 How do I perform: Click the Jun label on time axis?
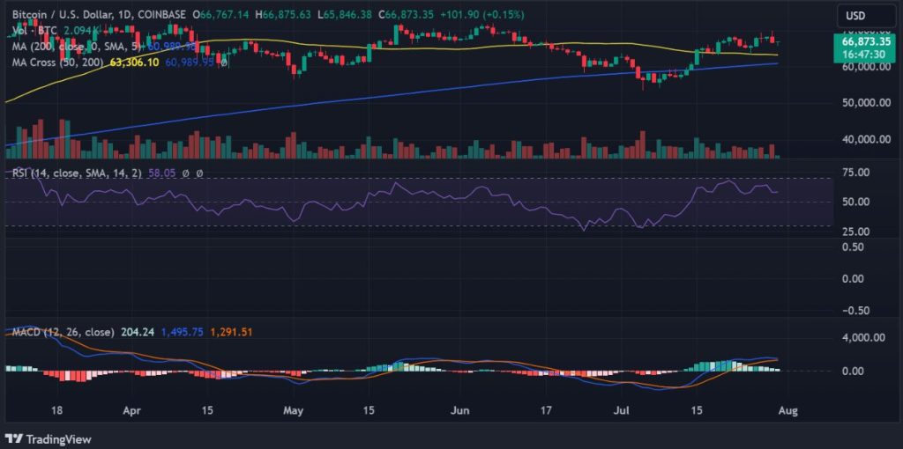tap(459, 411)
